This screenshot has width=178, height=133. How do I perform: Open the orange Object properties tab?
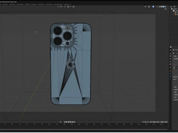coord(170,71)
